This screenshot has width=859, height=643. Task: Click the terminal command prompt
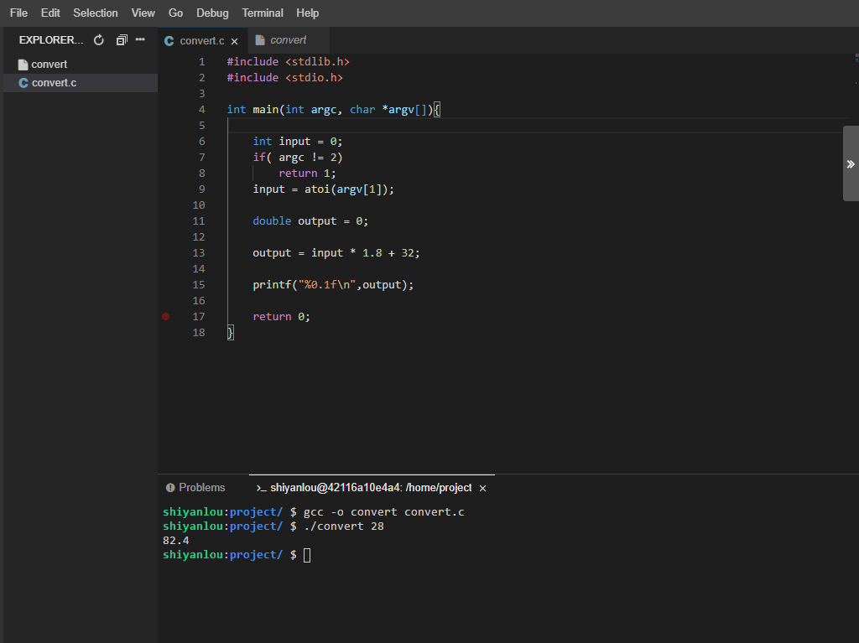tap(307, 555)
